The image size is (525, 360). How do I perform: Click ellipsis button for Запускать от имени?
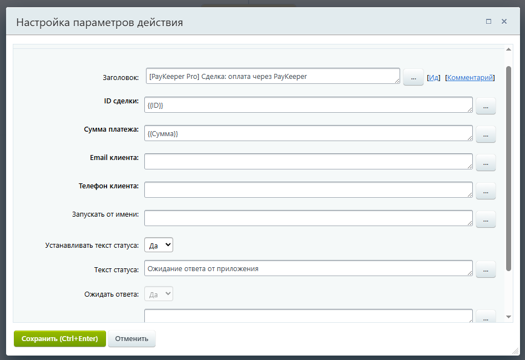486,219
